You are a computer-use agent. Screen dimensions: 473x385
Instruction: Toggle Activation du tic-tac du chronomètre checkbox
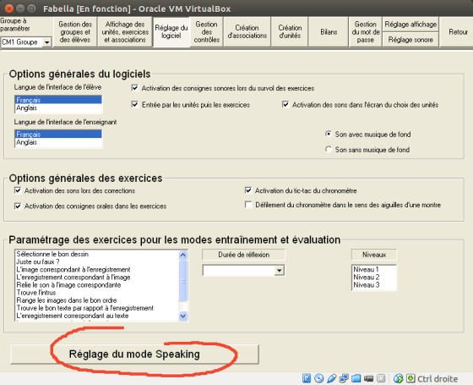(248, 190)
